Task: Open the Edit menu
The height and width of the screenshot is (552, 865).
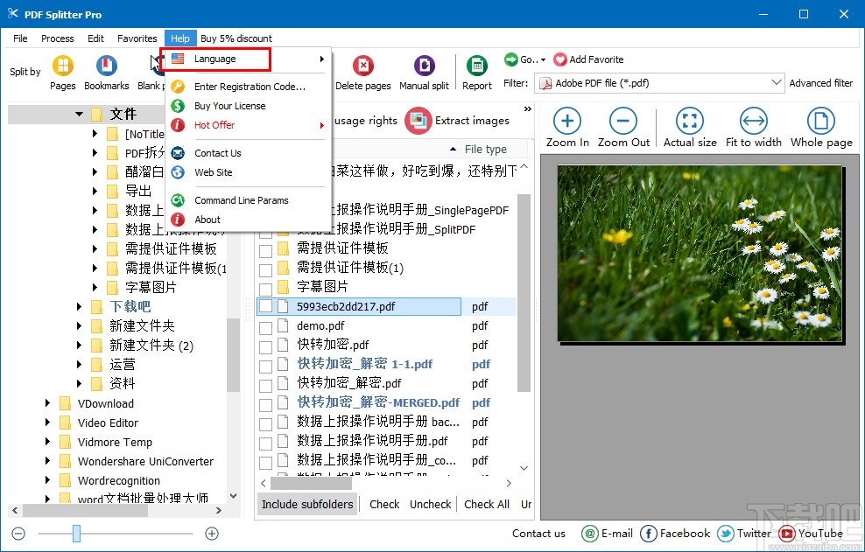Action: 95,38
